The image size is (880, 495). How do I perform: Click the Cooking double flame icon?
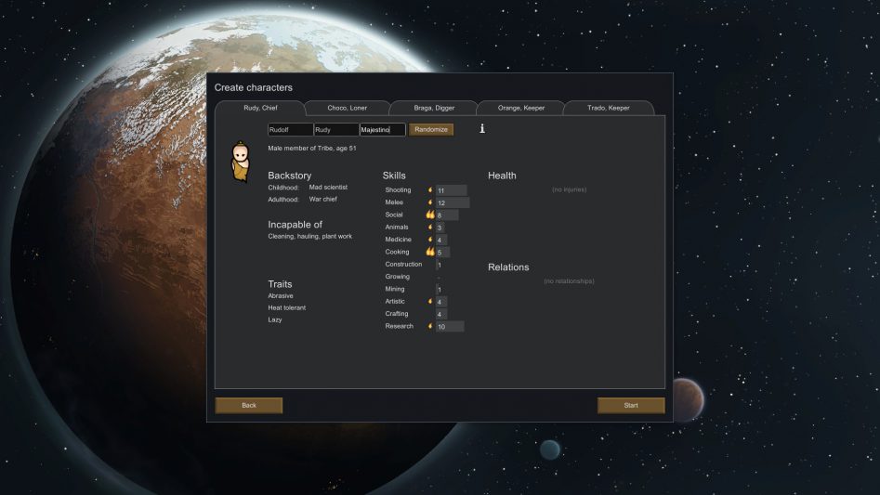pos(430,252)
